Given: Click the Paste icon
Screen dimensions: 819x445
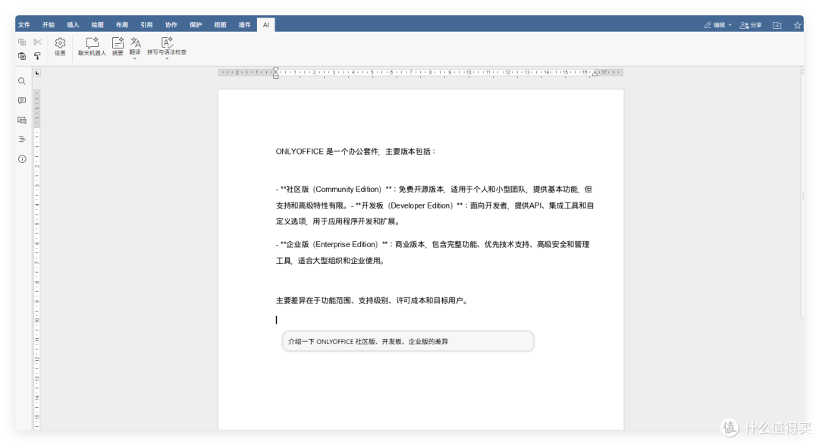Looking at the screenshot, I should tap(22, 56).
